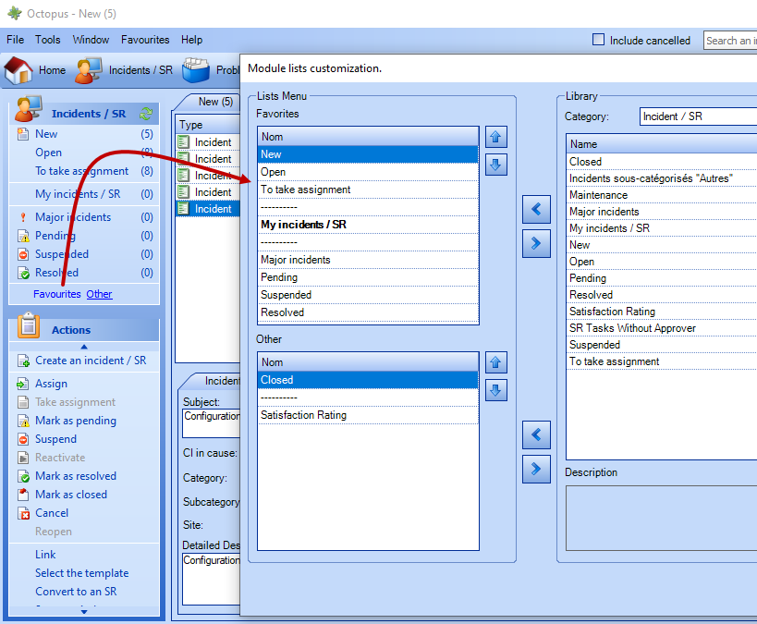Open the Other lists link
The height and width of the screenshot is (624, 757).
(99, 294)
